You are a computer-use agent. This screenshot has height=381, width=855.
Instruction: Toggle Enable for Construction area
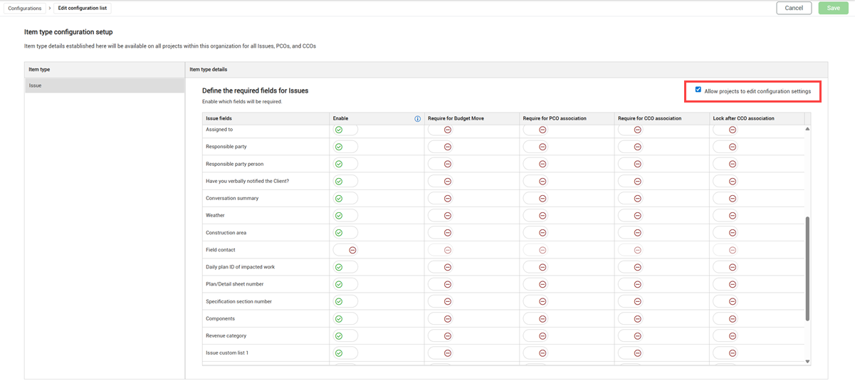345,233
